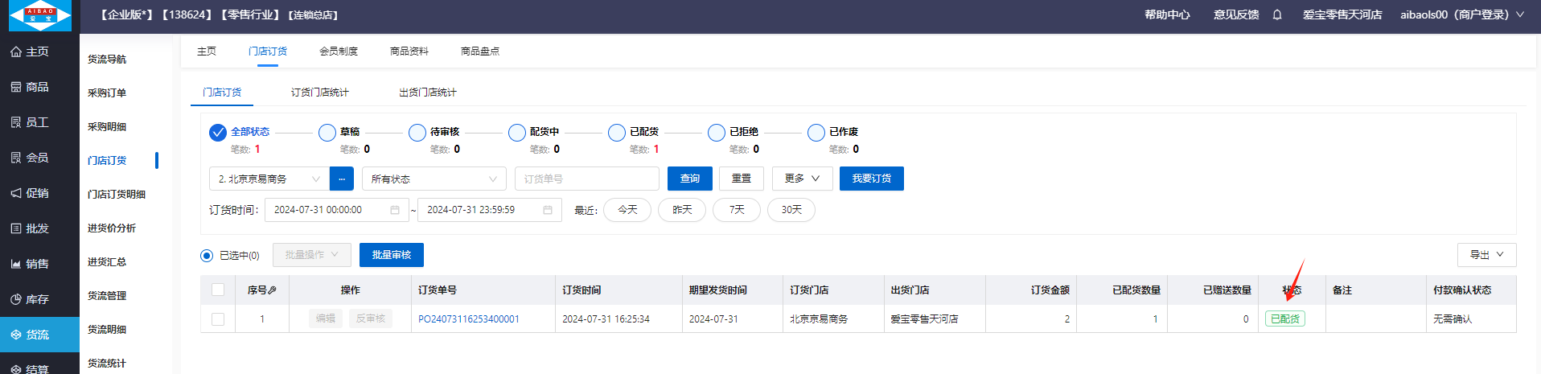Click the blue ellipsis store picker button
1541x374 pixels.
point(341,179)
